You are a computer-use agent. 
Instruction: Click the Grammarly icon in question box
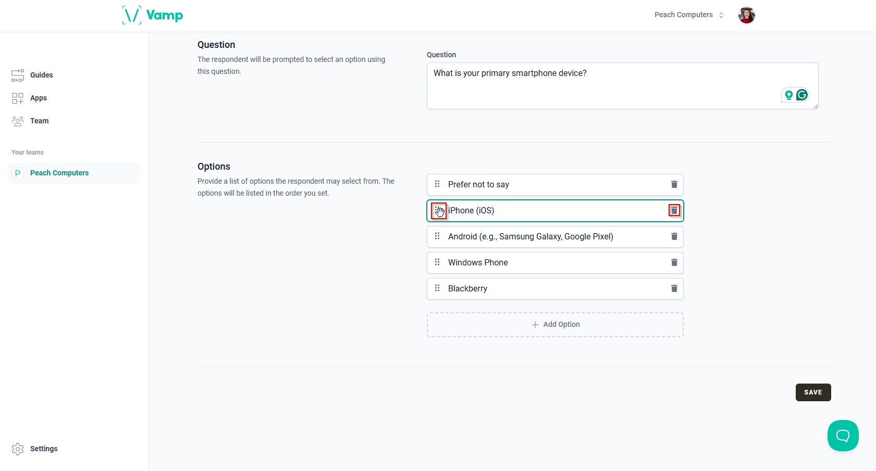point(802,95)
